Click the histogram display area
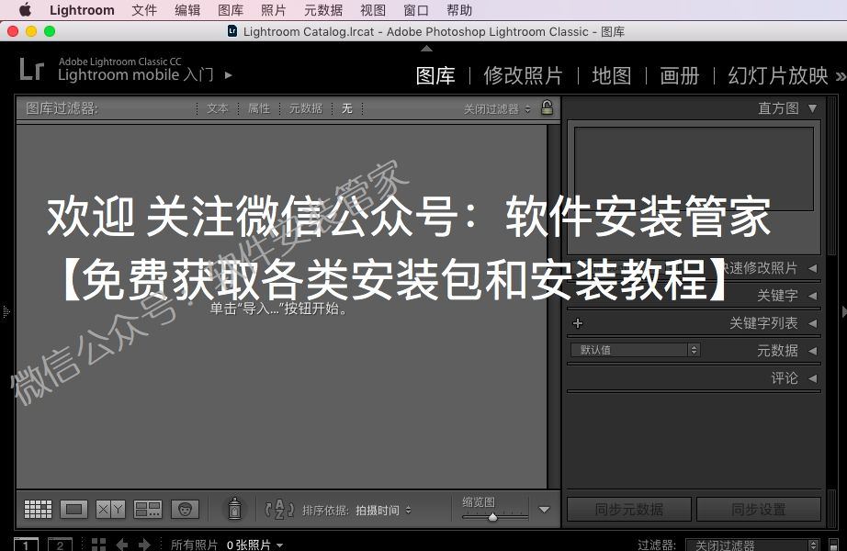Viewport: 847px width, 551px height. coord(694,169)
